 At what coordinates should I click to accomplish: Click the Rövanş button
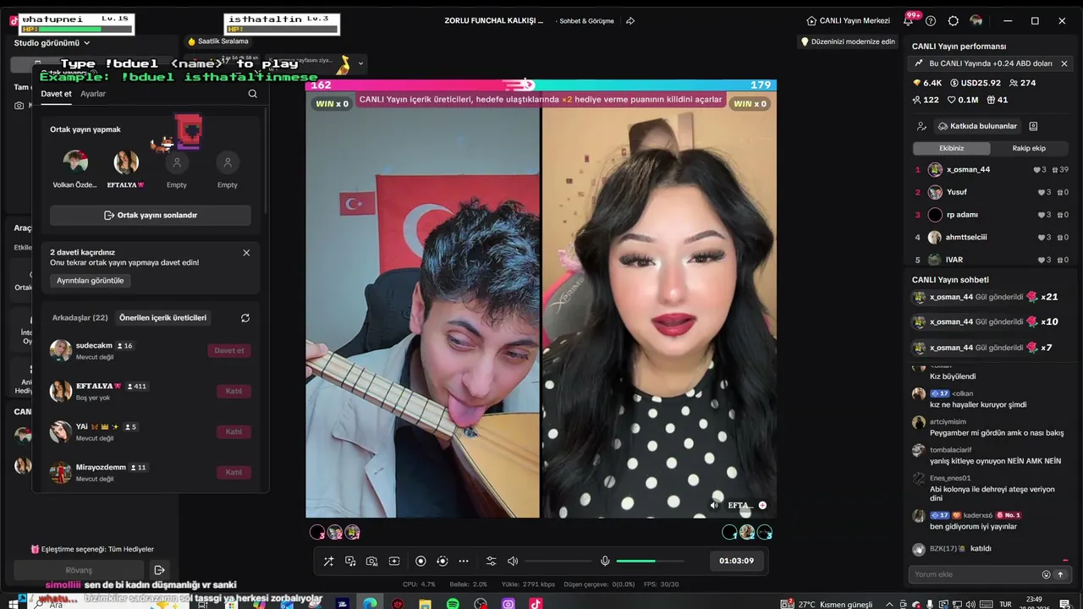tap(79, 570)
